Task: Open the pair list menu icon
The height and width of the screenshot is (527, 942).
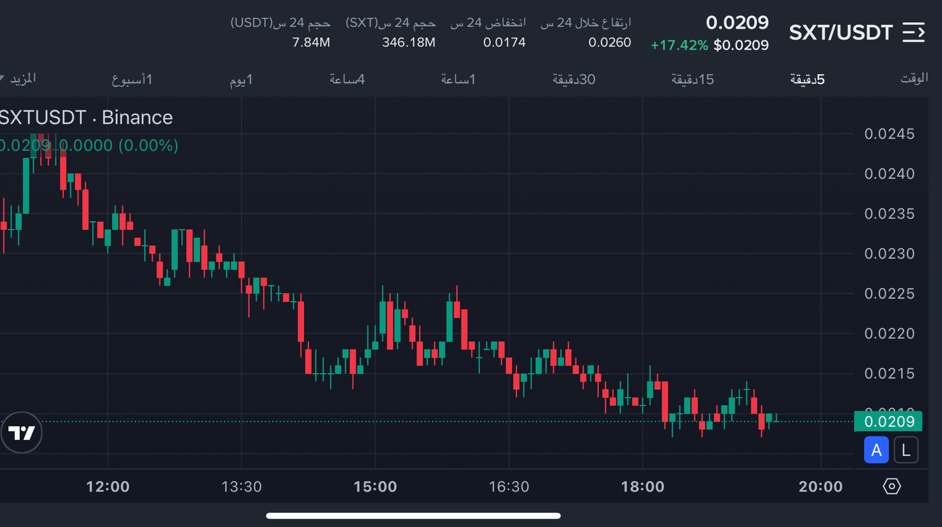Action: click(914, 32)
